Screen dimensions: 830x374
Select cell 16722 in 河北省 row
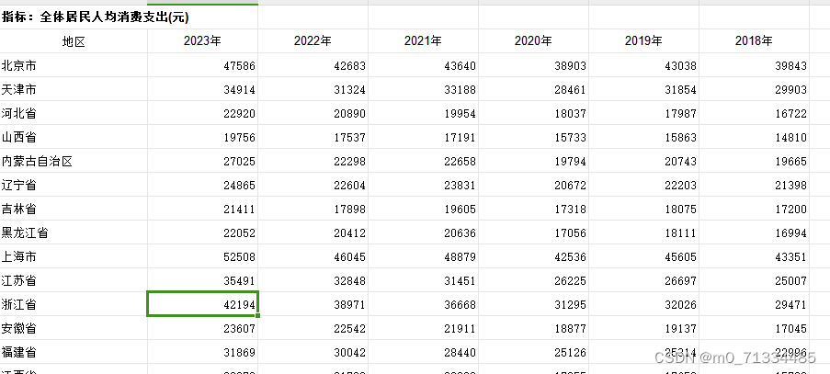(x=755, y=113)
